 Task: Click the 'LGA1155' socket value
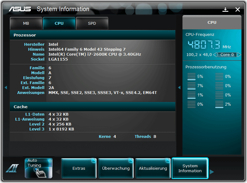(58, 59)
